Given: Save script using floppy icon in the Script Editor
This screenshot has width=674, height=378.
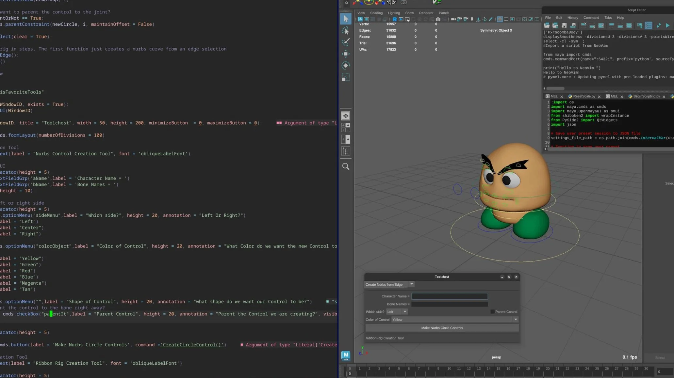Looking at the screenshot, I should click(x=564, y=25).
